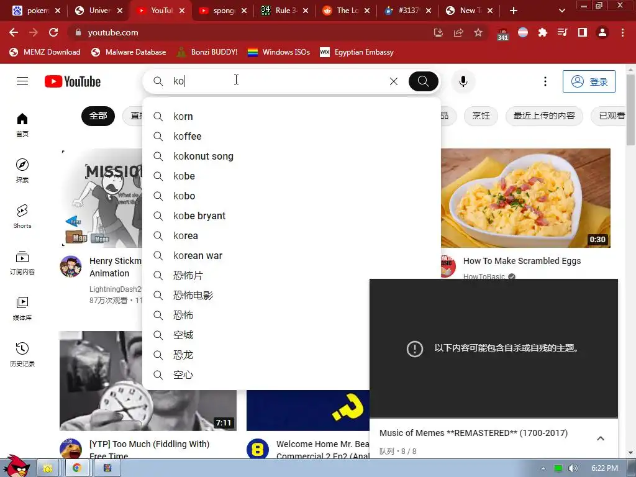
Task: Click the share page icon in address bar
Action: click(x=458, y=32)
